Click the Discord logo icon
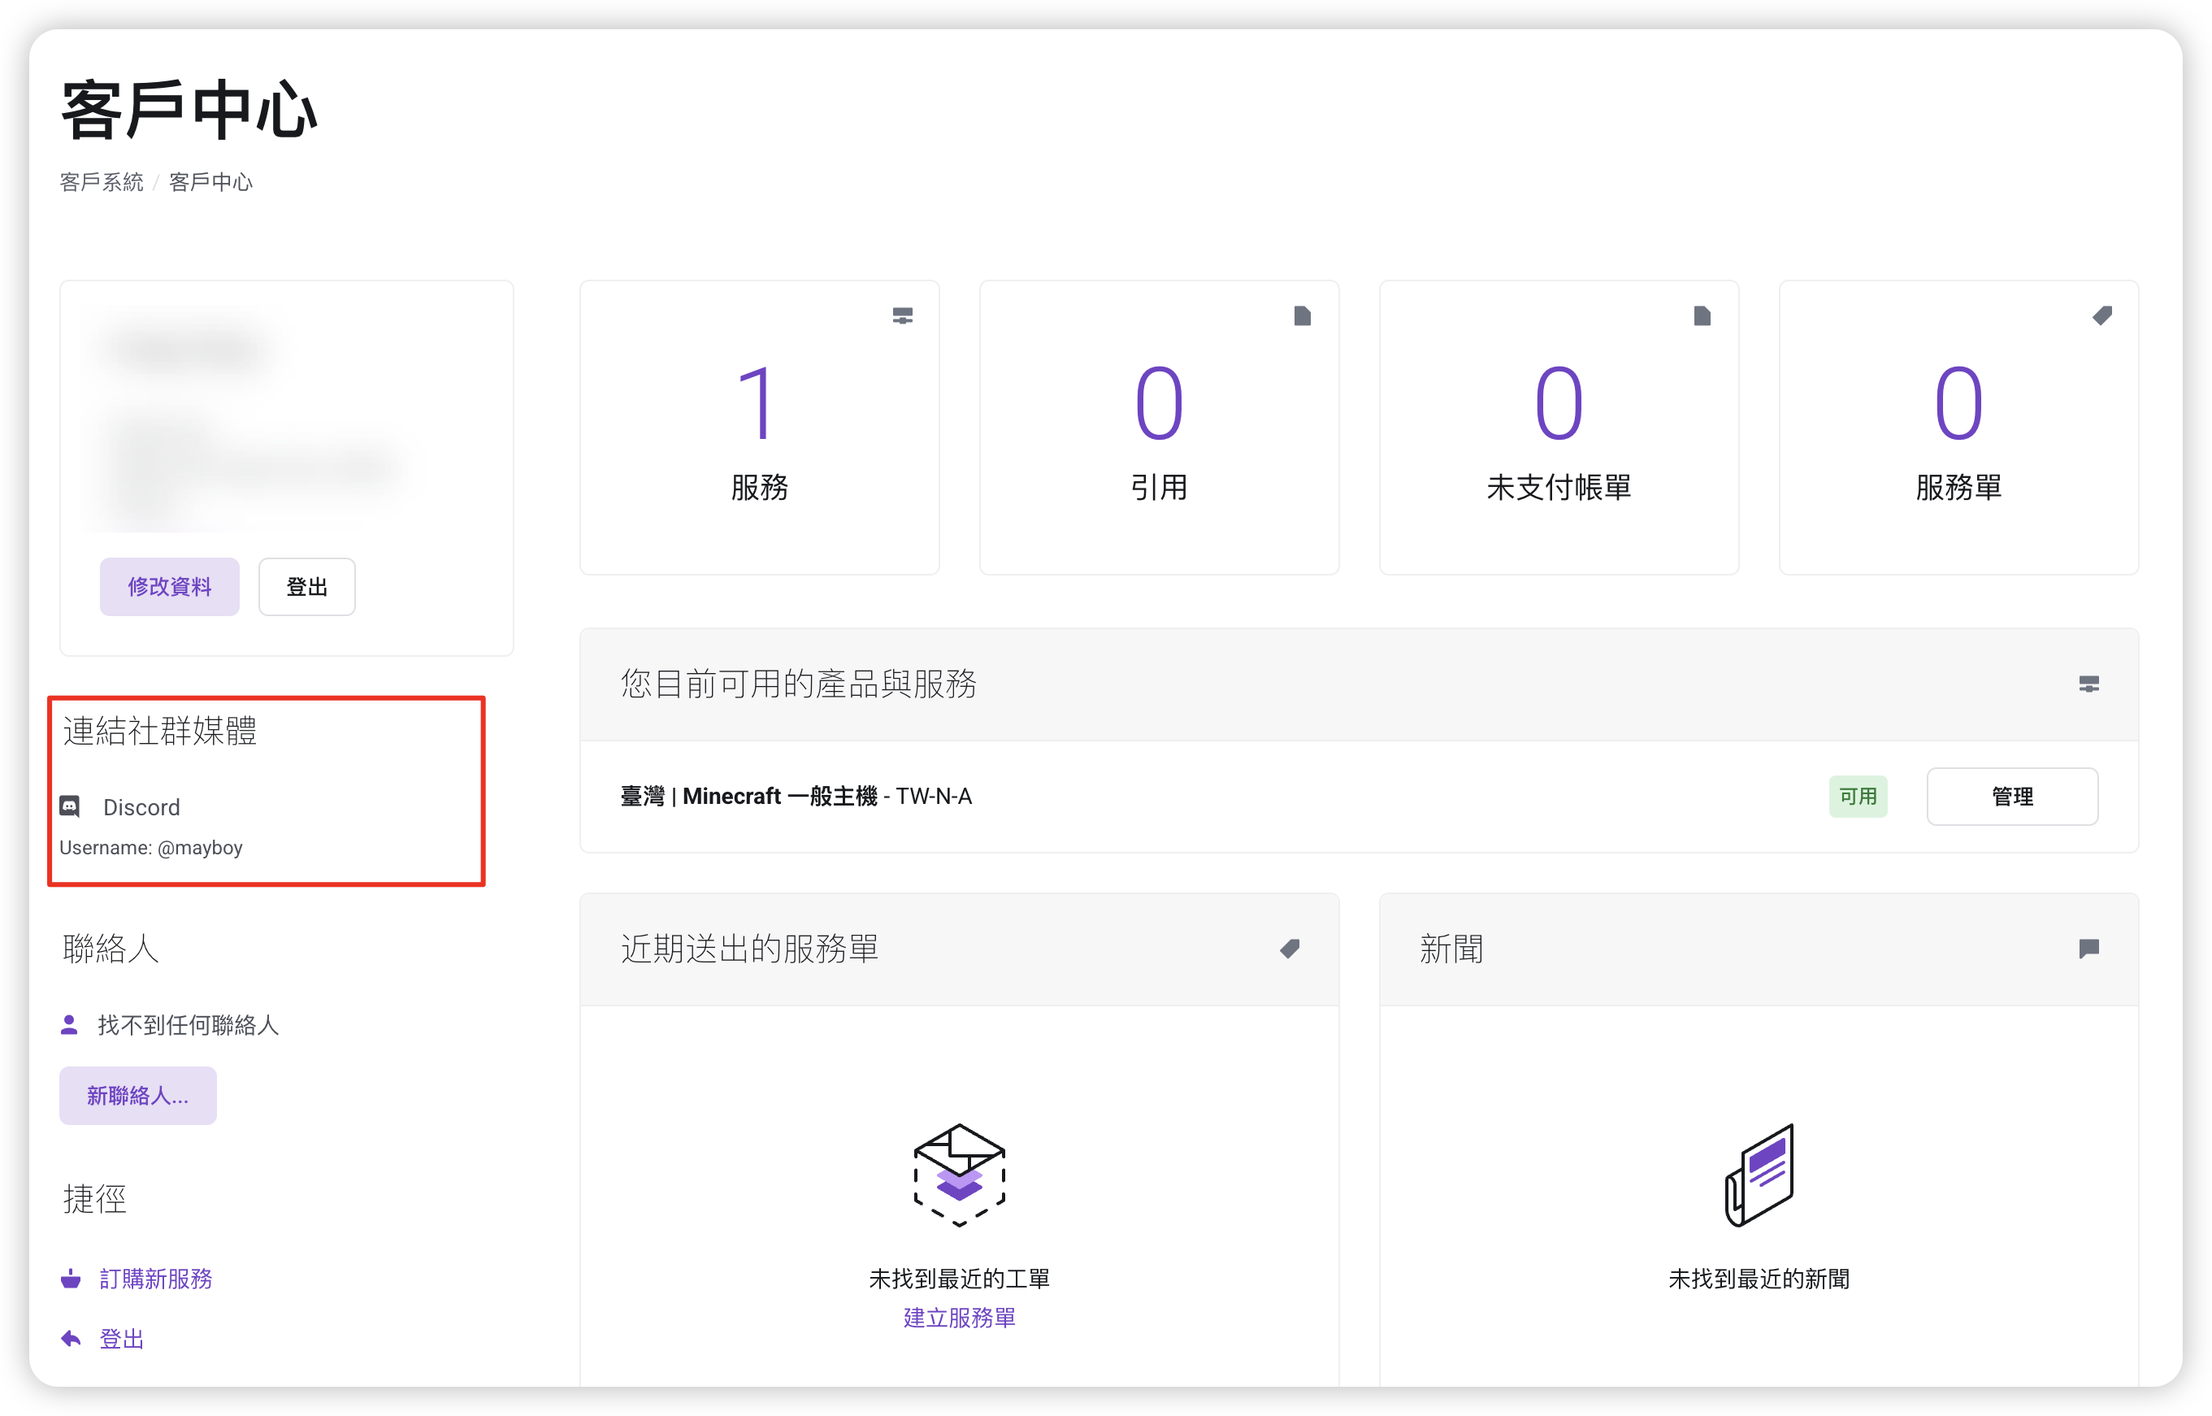 [70, 806]
